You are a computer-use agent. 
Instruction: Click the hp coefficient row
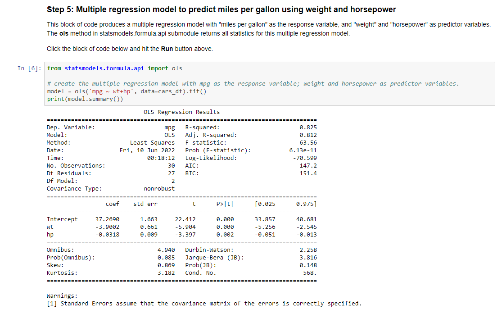tap(135, 234)
